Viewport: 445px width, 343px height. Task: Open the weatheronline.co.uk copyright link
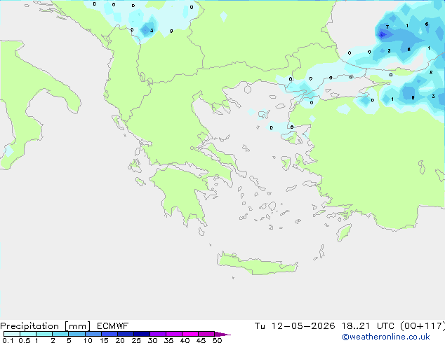pos(386,337)
